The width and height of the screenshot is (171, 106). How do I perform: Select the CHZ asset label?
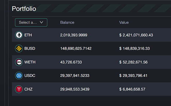click(28, 89)
